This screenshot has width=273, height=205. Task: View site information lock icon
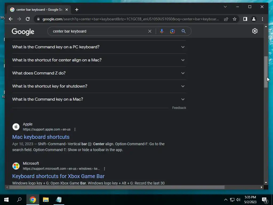pos(38,19)
